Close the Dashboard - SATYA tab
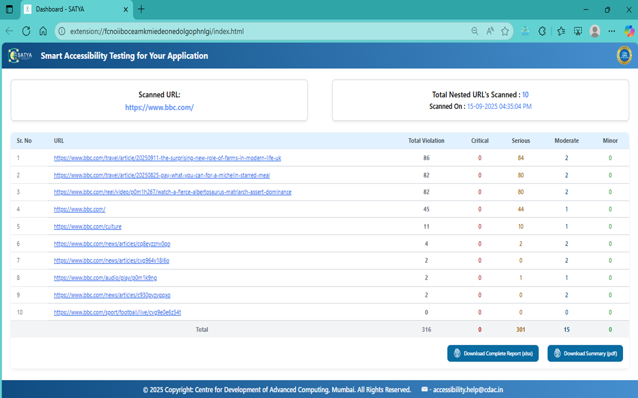The image size is (638, 398). click(x=126, y=9)
